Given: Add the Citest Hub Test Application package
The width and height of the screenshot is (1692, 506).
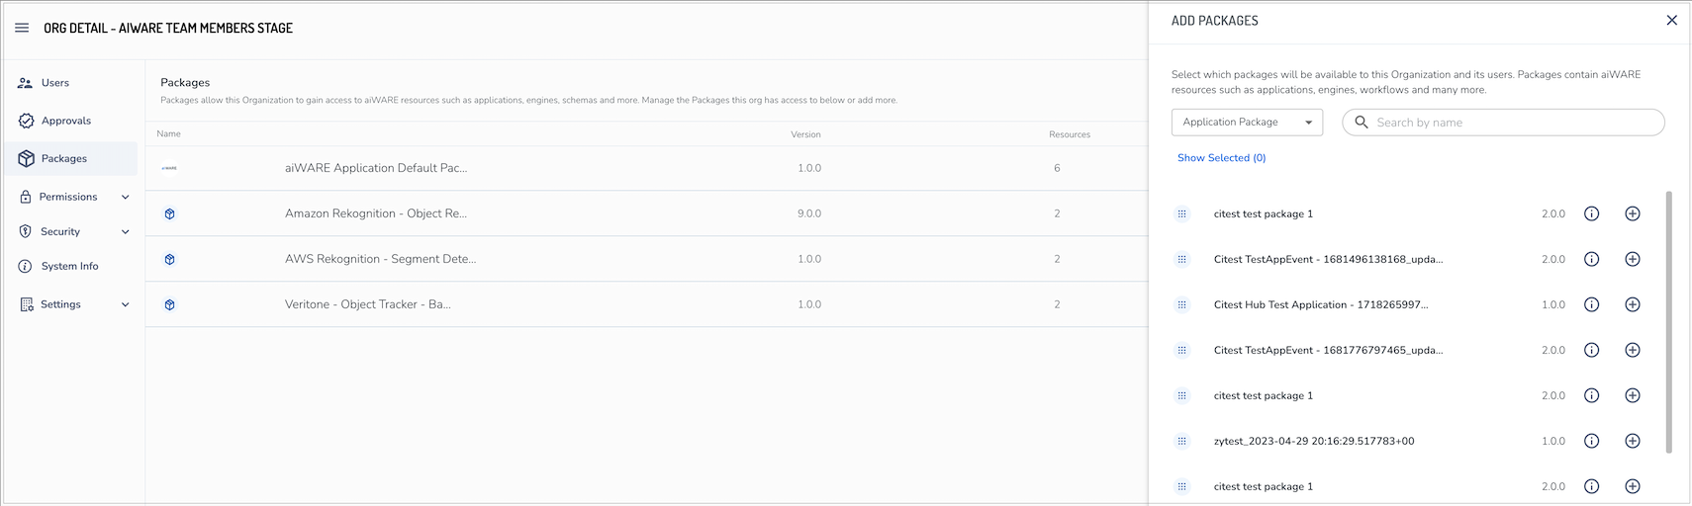Looking at the screenshot, I should (x=1632, y=304).
